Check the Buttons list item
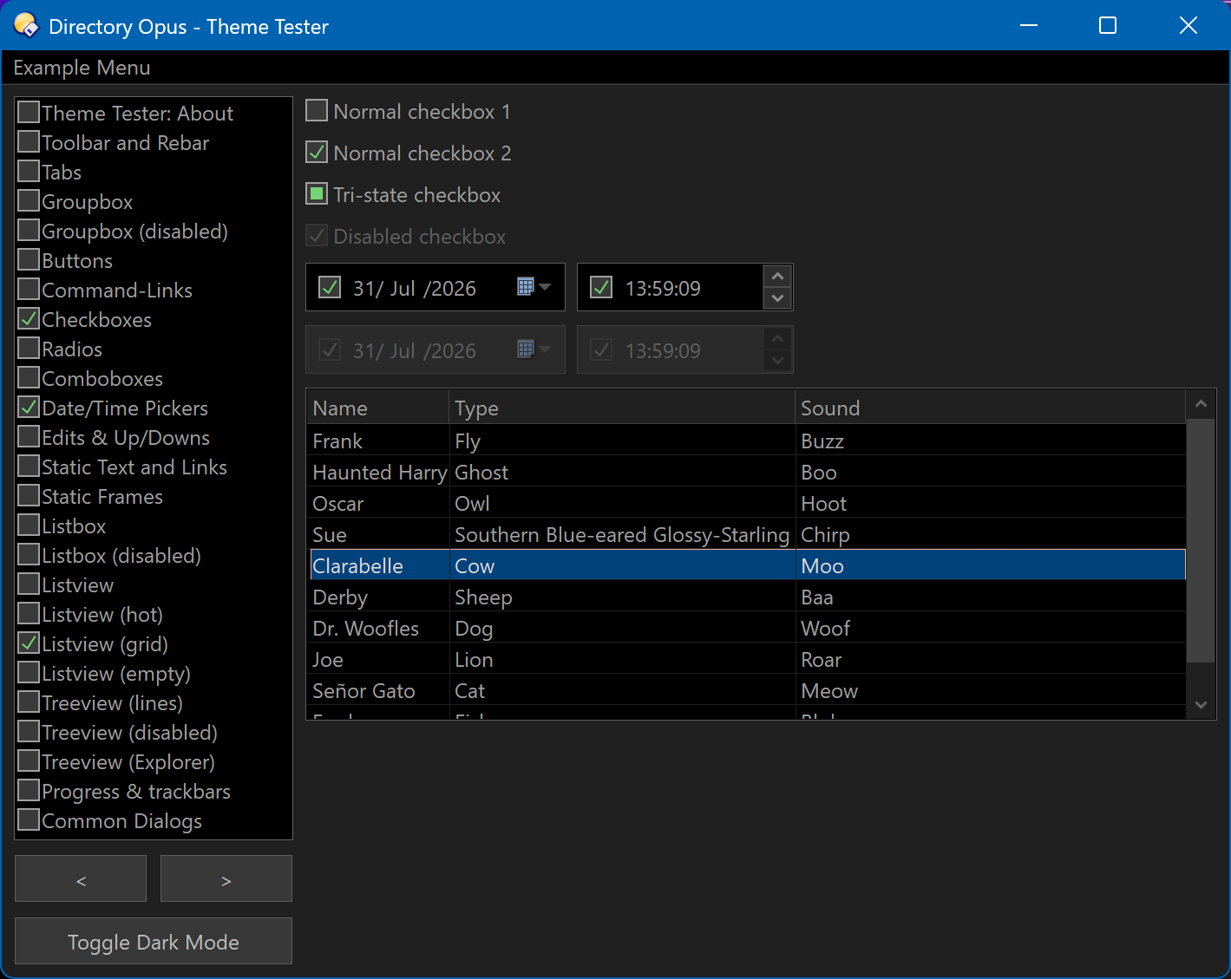 (29, 260)
